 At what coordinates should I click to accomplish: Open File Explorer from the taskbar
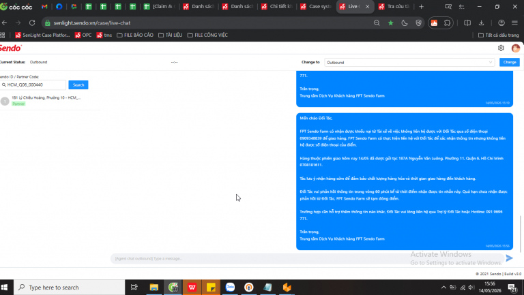(154, 288)
